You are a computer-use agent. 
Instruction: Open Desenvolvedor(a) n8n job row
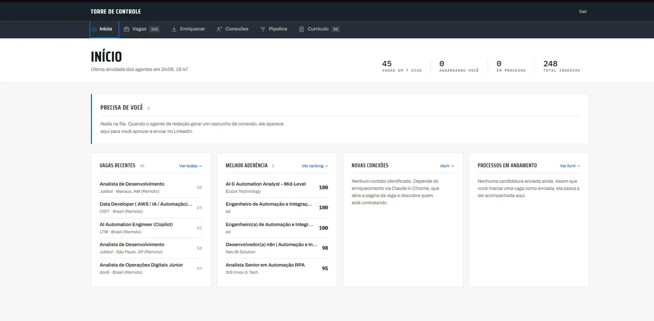(x=277, y=248)
